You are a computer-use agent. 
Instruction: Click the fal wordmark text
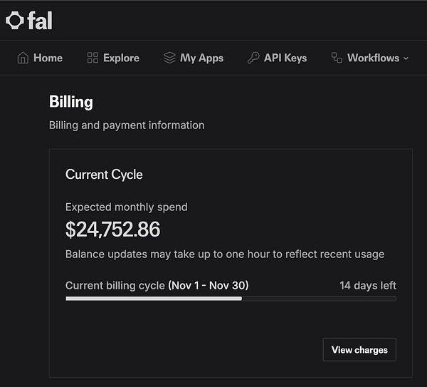tap(40, 21)
